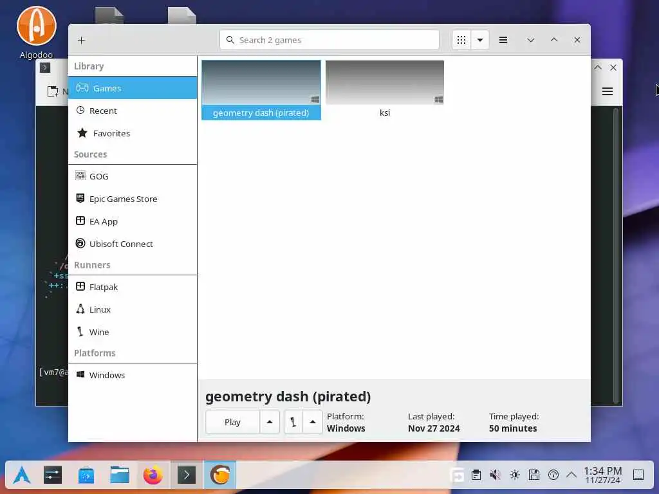659x494 pixels.
Task: Click the Lutris taskbar icon
Action: click(x=220, y=475)
